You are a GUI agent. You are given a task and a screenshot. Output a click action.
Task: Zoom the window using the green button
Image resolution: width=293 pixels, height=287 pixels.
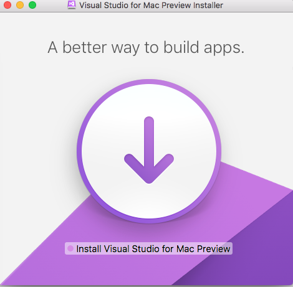point(32,5)
